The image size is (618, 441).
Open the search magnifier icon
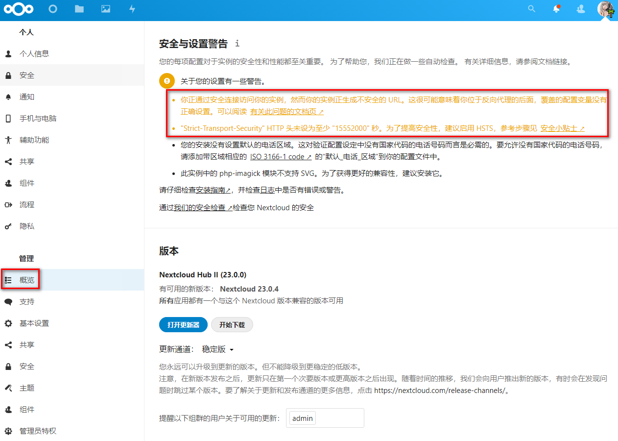531,9
